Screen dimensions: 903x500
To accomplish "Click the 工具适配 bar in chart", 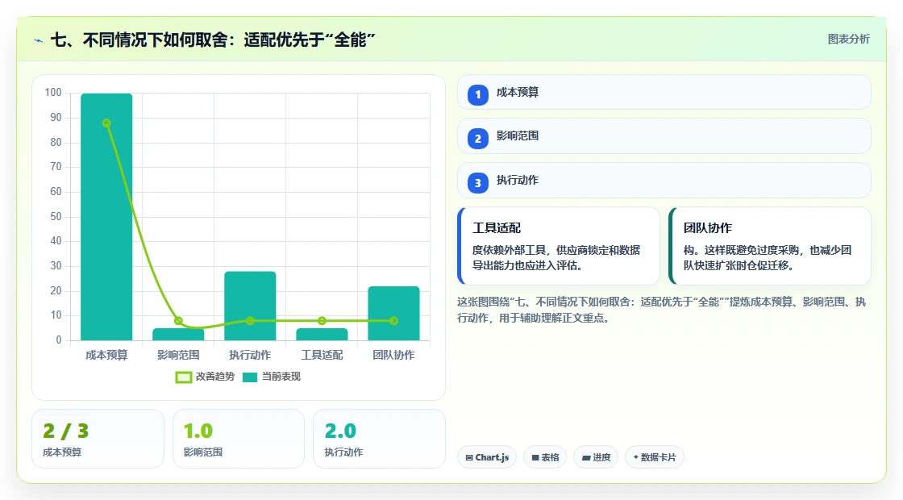I will click(322, 335).
